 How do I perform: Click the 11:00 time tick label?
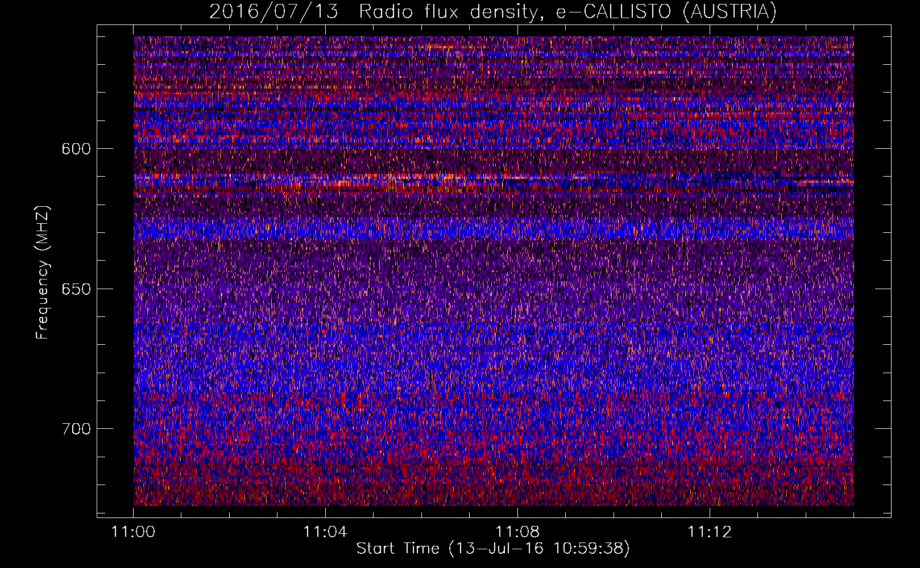[134, 532]
